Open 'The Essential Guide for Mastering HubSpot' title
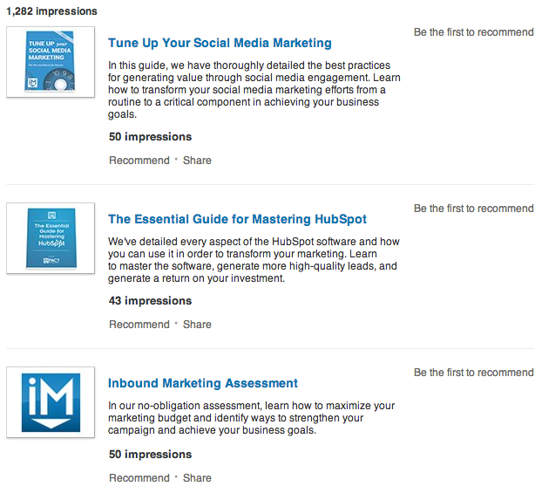Viewport: 542px width, 500px height. coord(237,219)
